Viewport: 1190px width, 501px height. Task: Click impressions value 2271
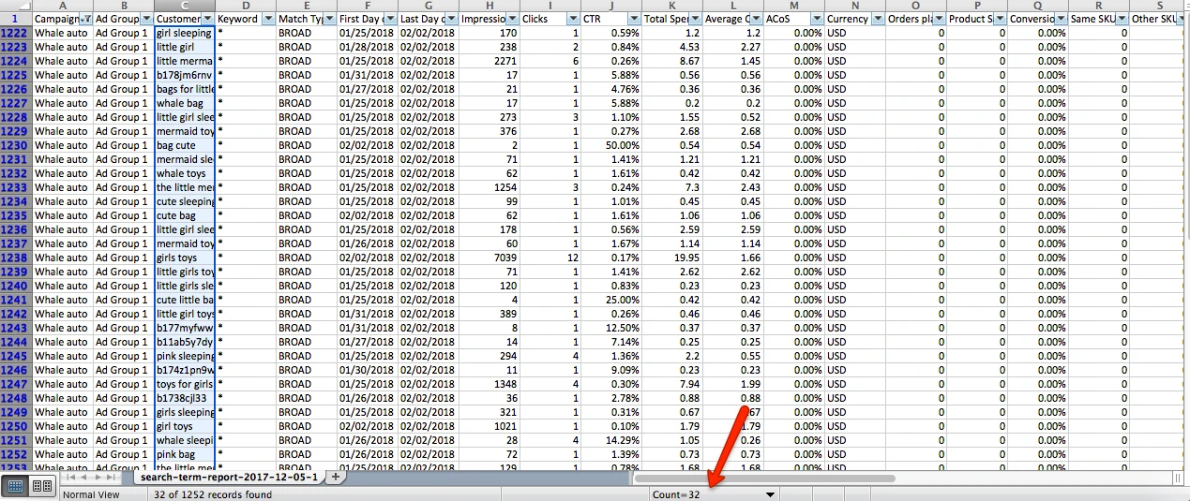(x=490, y=61)
